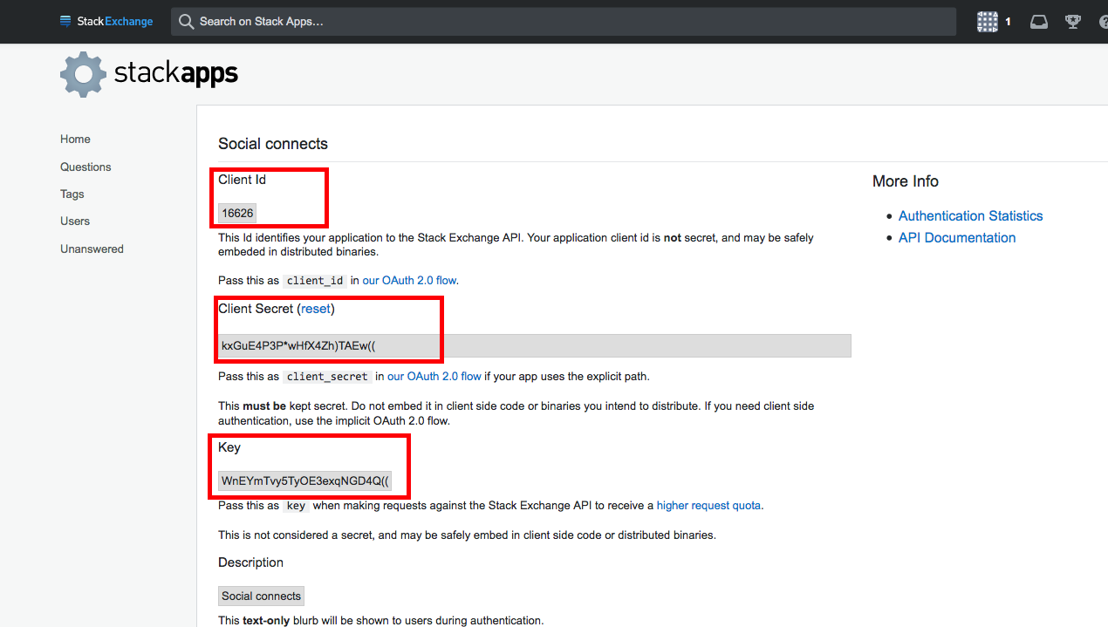Open Tags in the sidebar
This screenshot has height=627, width=1108.
[x=72, y=194]
